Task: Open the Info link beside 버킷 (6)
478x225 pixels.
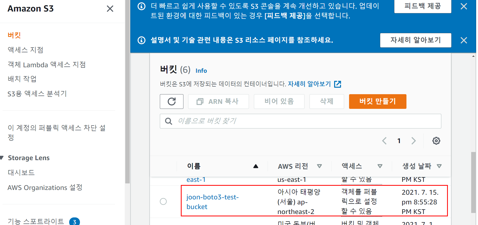Action: (201, 71)
